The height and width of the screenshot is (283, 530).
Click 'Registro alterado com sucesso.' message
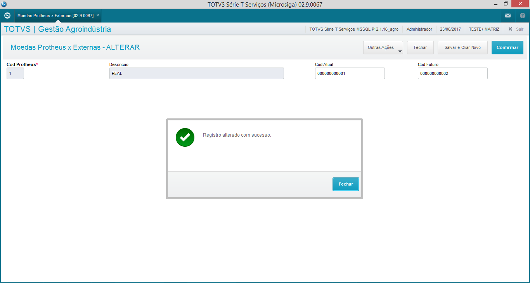coord(237,135)
